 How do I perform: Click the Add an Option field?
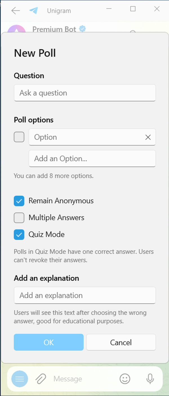click(92, 159)
